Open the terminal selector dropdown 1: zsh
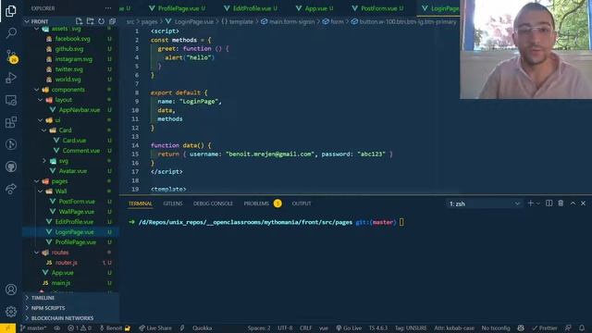 pos(484,203)
